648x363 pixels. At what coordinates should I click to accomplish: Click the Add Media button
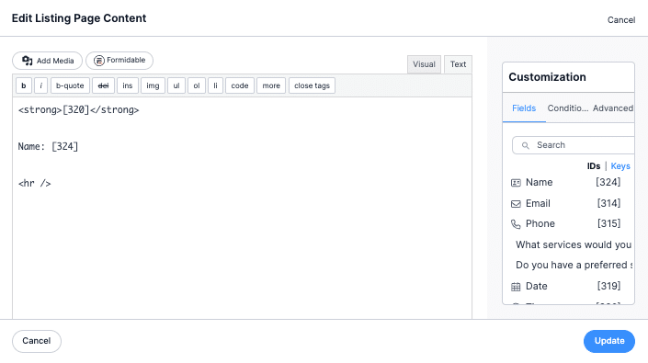(x=48, y=61)
